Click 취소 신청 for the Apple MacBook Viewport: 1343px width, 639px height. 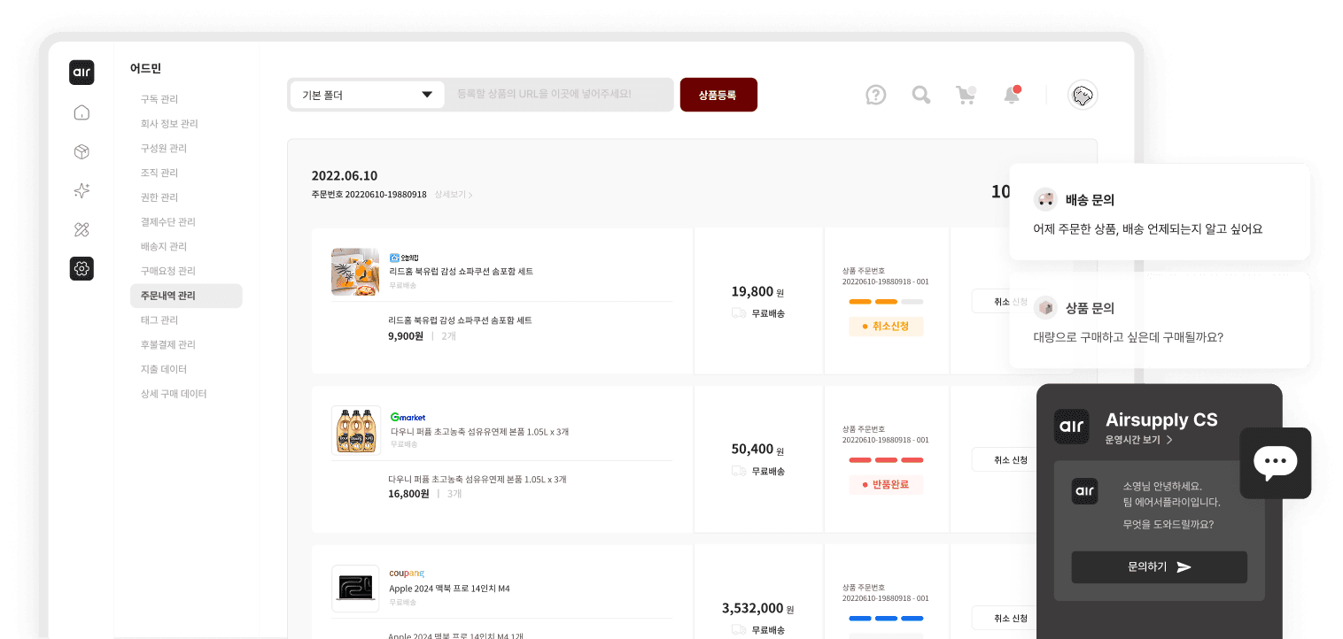(1005, 618)
